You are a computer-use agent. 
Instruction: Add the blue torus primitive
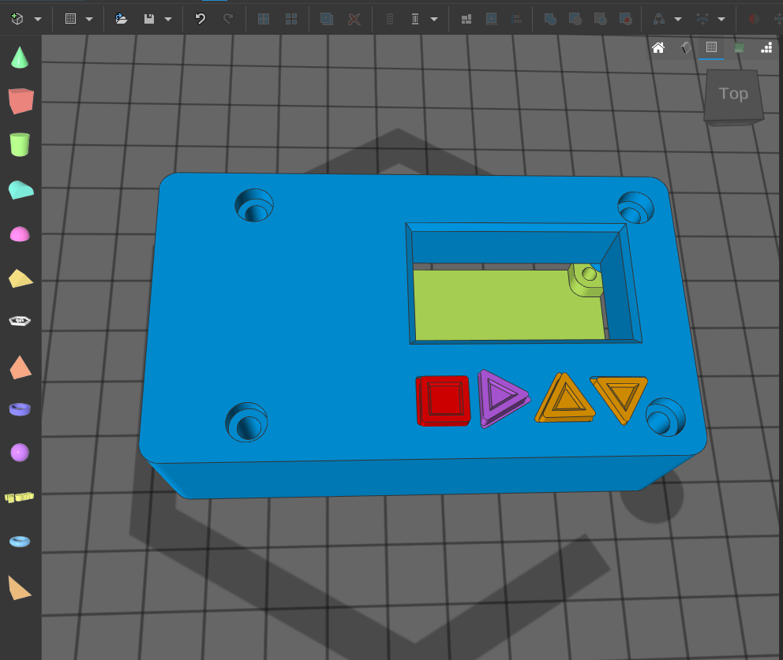(20, 541)
